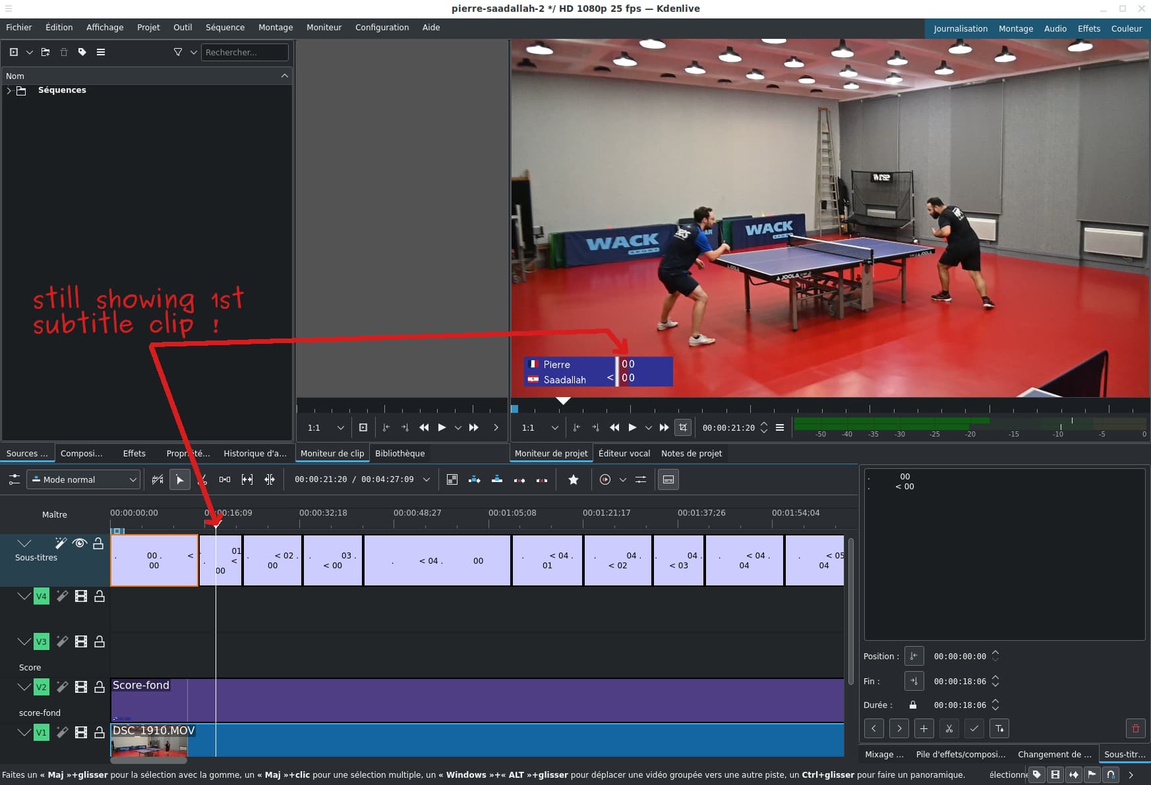Open add clip dropdown arrow in bin
Screen dimensions: 1151x785
coord(30,52)
